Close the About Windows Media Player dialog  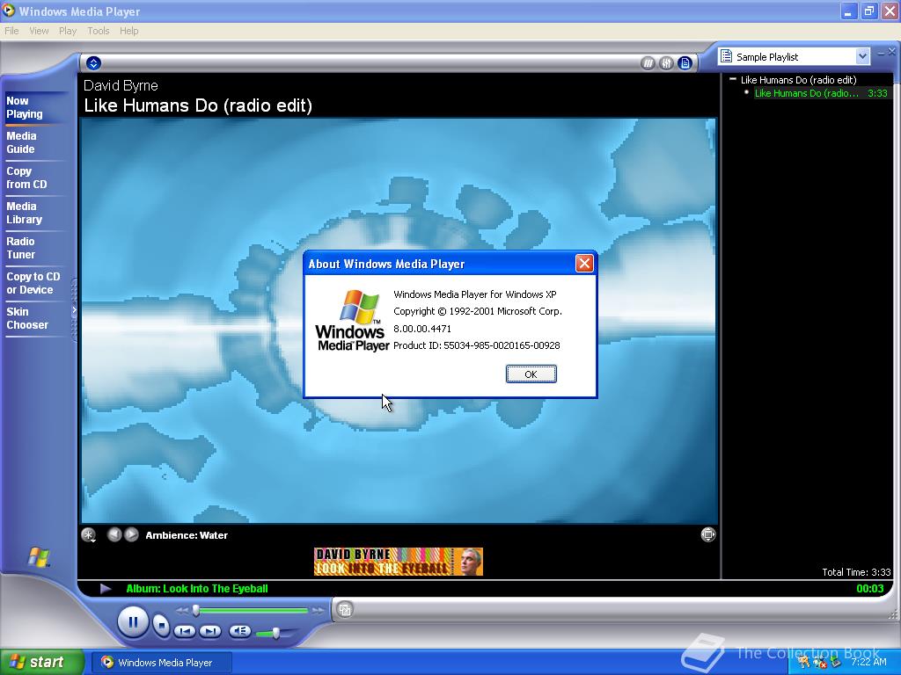(584, 264)
